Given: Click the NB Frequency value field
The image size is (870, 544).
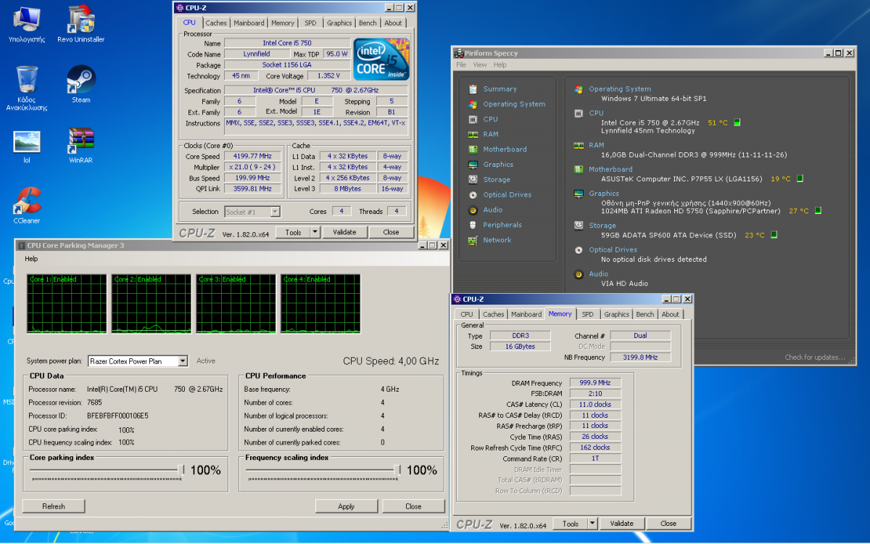Looking at the screenshot, I should tap(641, 358).
